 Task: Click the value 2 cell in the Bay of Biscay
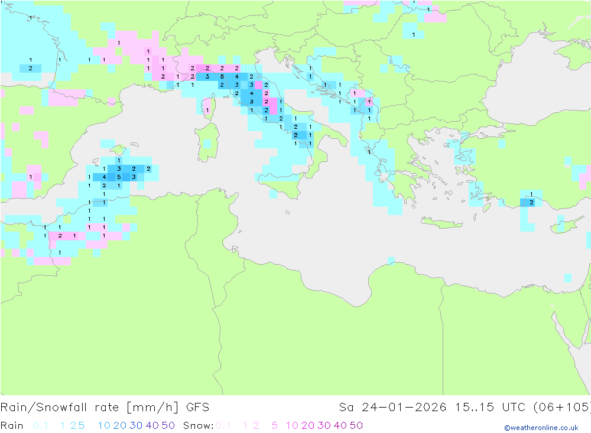(31, 68)
